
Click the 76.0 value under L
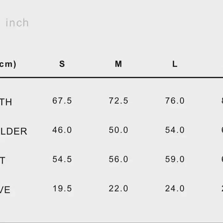click(x=175, y=101)
